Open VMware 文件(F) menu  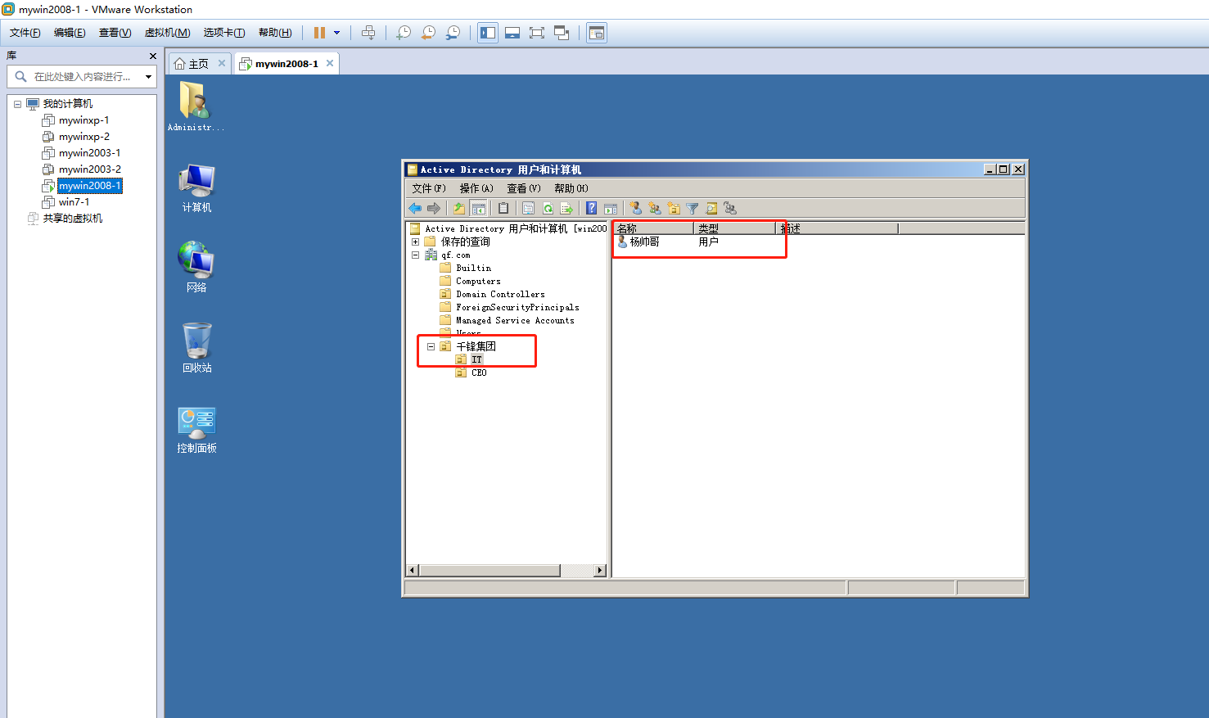[x=25, y=33]
